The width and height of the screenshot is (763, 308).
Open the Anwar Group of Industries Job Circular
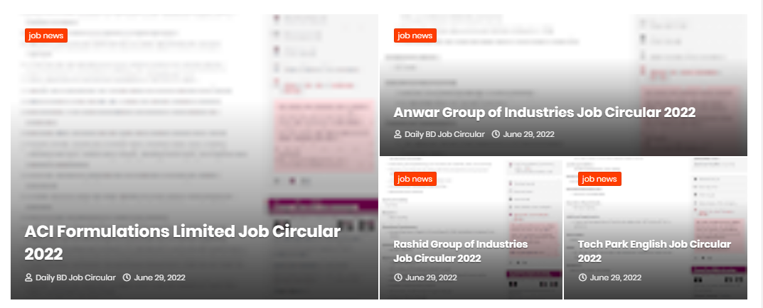tap(545, 112)
